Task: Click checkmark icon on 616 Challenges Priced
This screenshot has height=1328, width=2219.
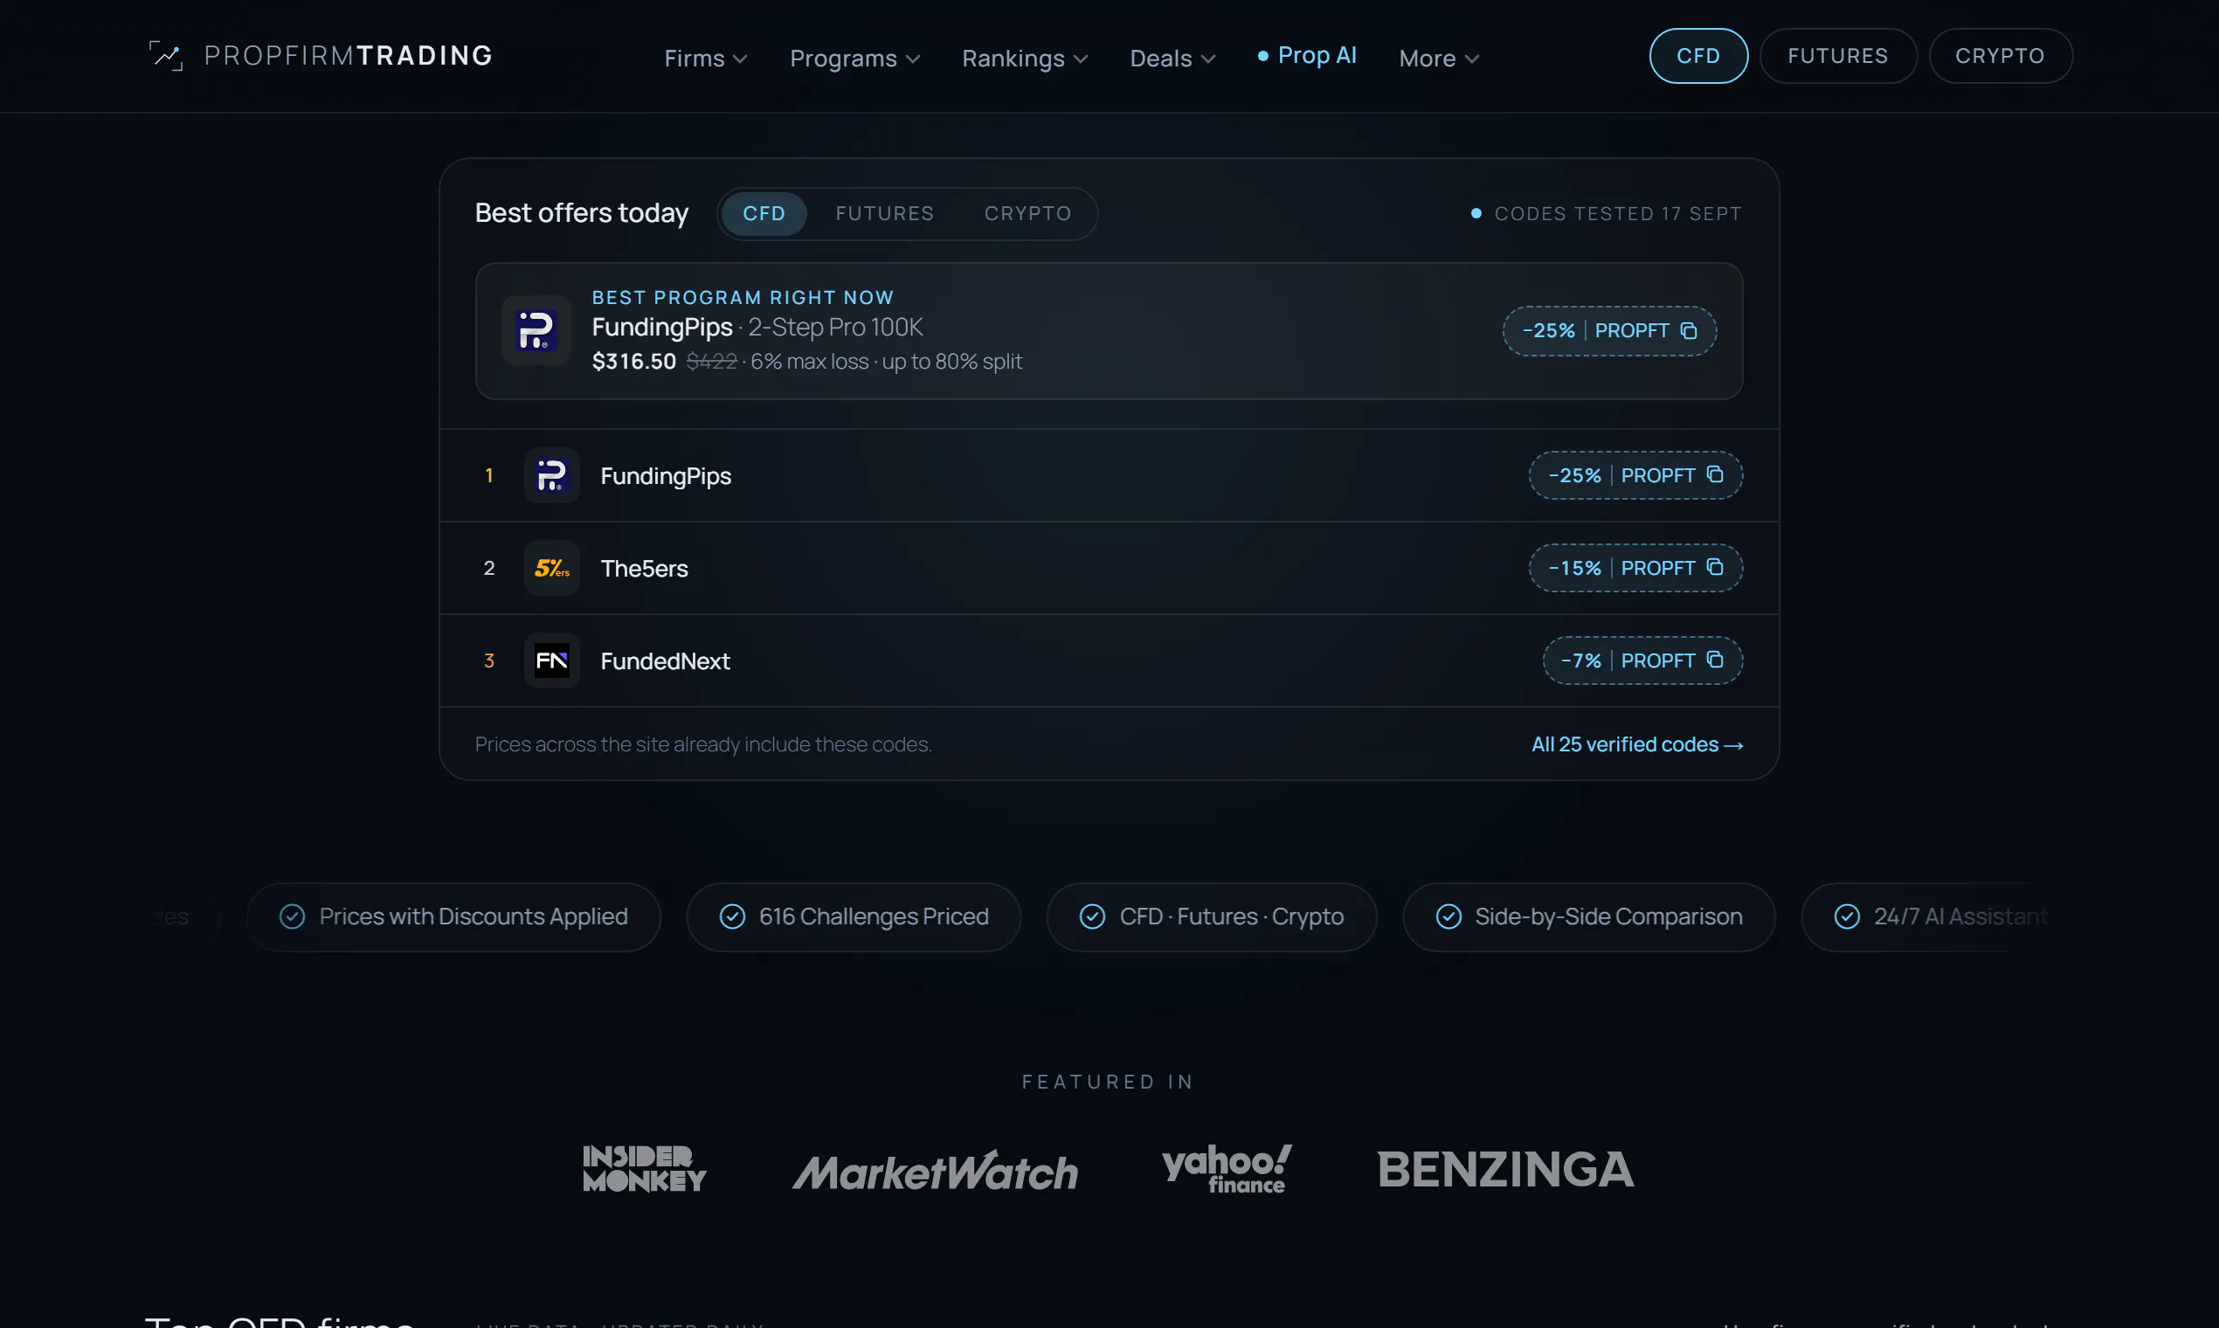Action: click(x=732, y=916)
